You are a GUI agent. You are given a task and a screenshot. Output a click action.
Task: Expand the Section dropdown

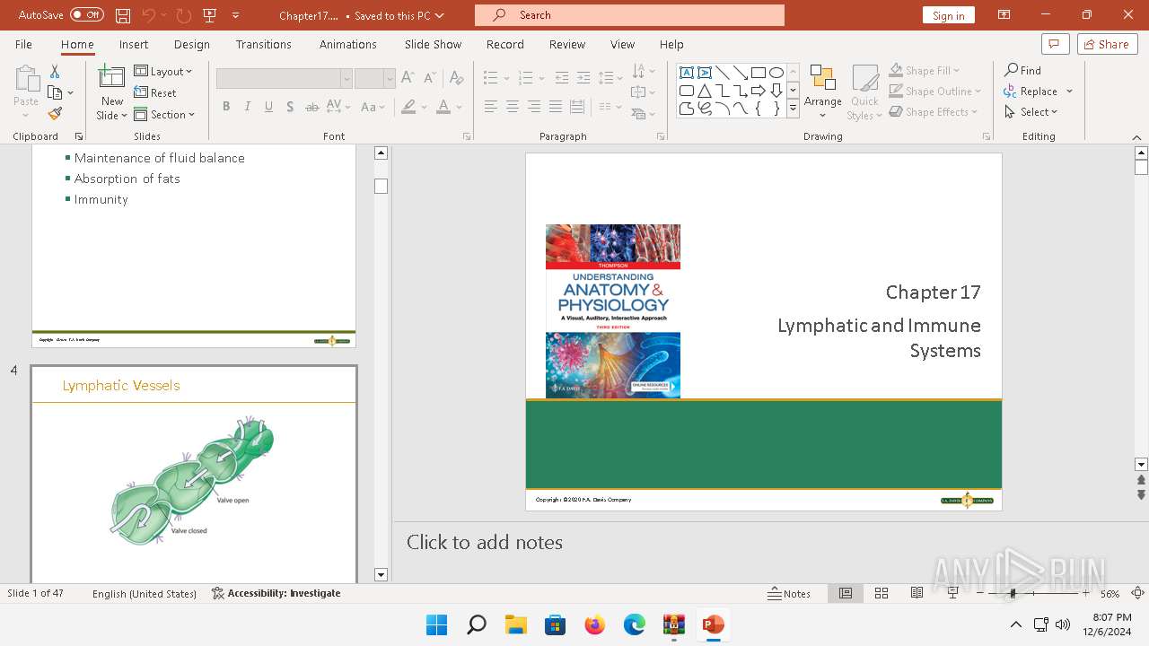click(x=165, y=114)
